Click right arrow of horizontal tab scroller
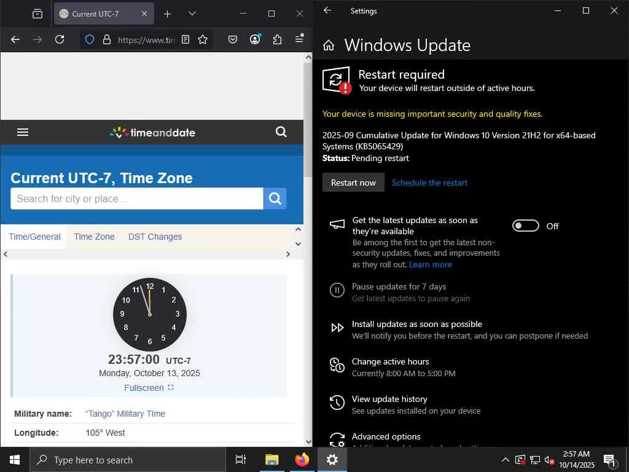This screenshot has height=472, width=629. [x=287, y=254]
